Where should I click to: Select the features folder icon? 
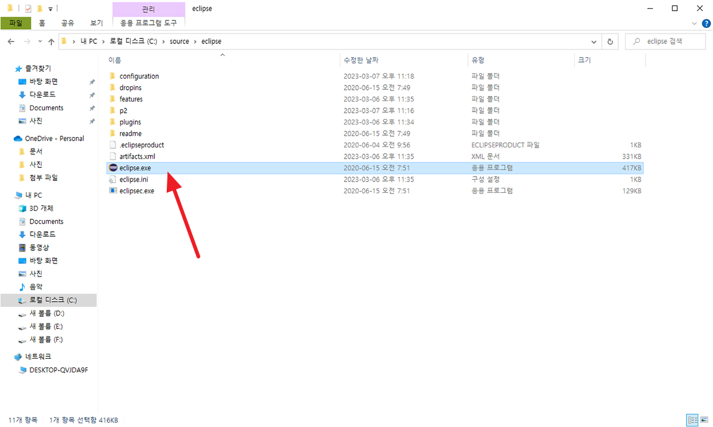[x=112, y=99]
